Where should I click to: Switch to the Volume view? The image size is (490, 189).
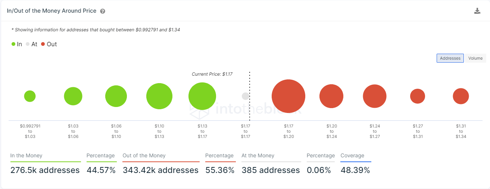(x=475, y=58)
